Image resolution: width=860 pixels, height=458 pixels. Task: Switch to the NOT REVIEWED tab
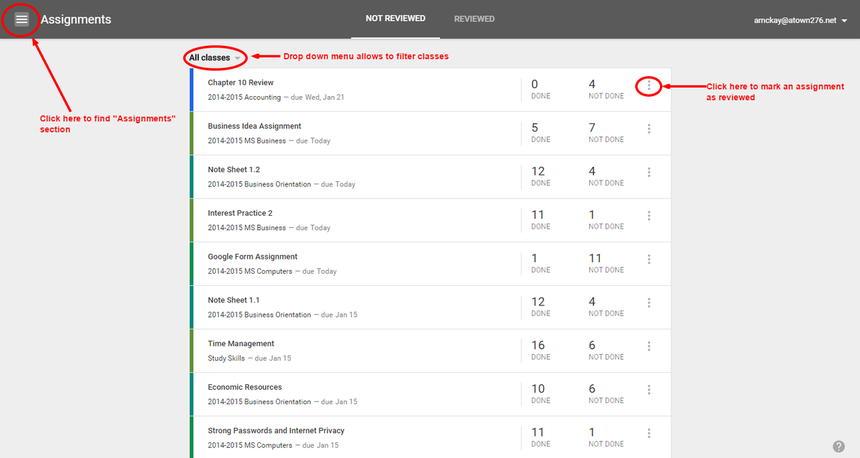pos(396,19)
